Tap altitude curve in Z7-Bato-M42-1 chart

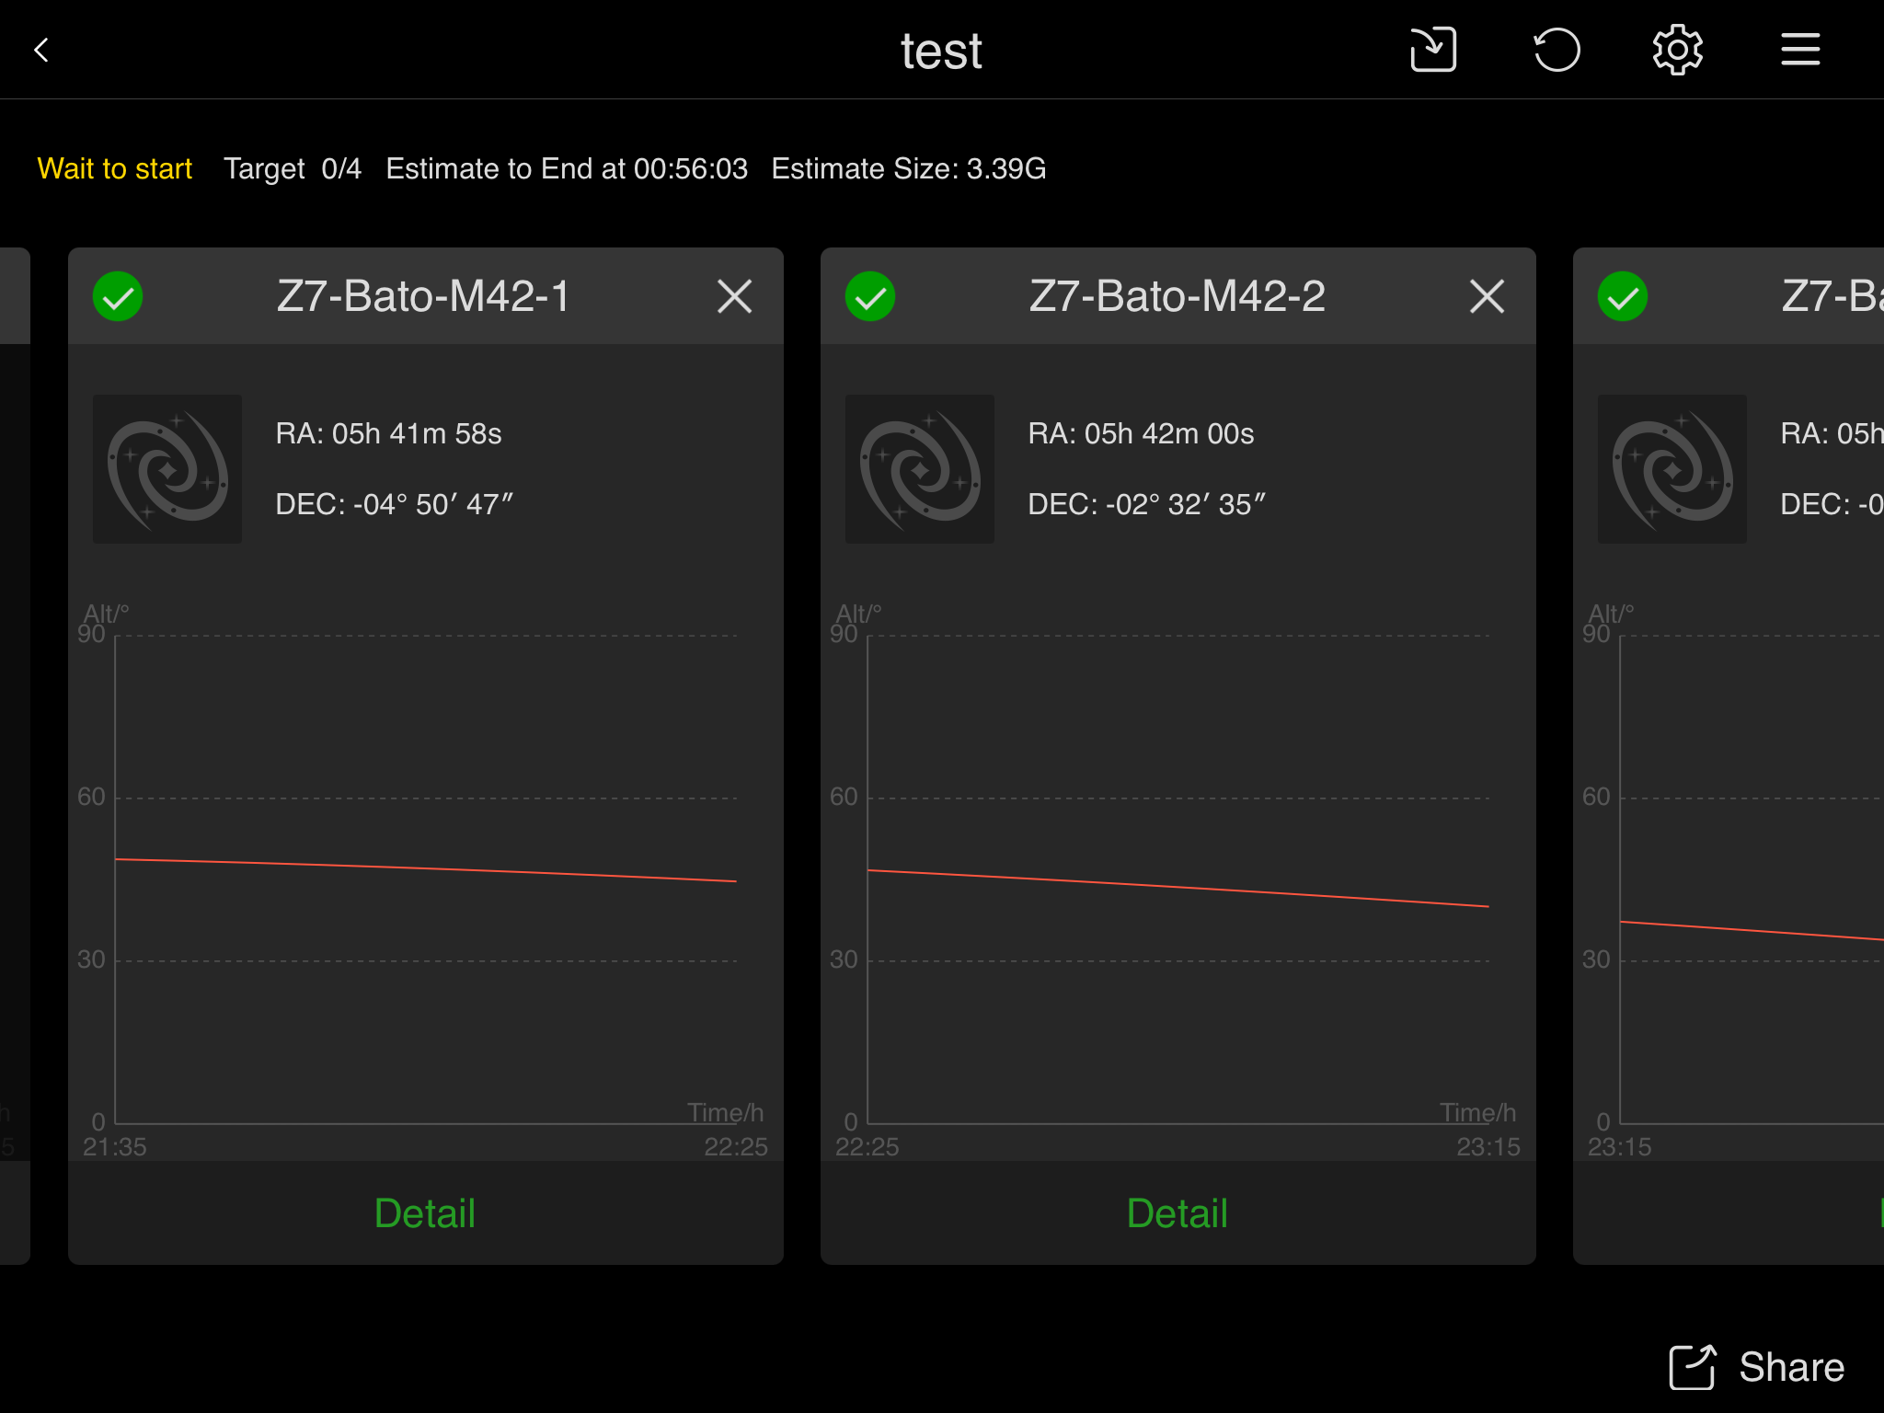point(425,870)
